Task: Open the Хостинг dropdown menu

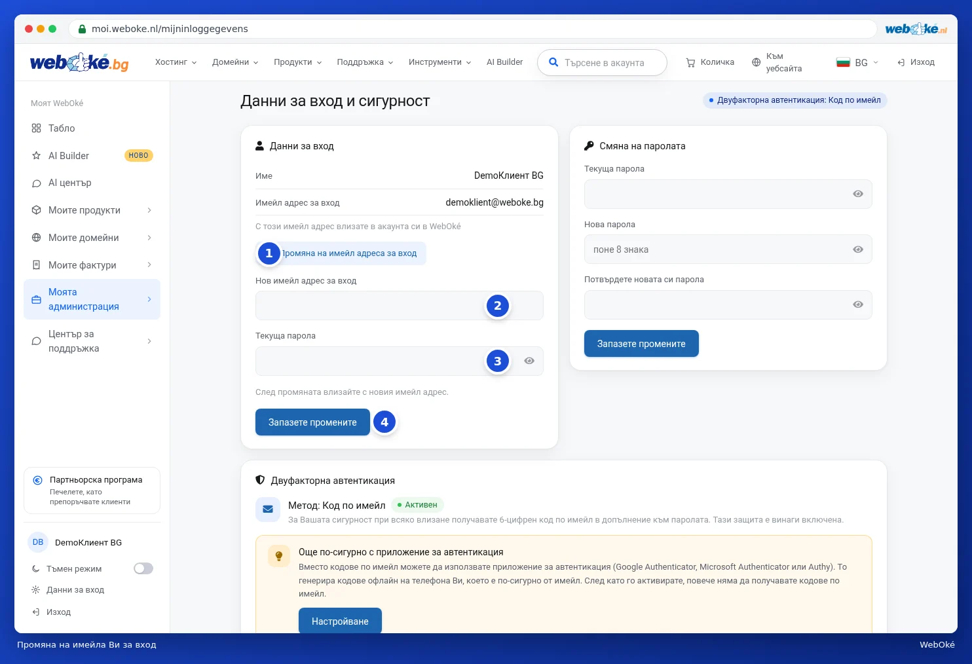Action: 176,62
